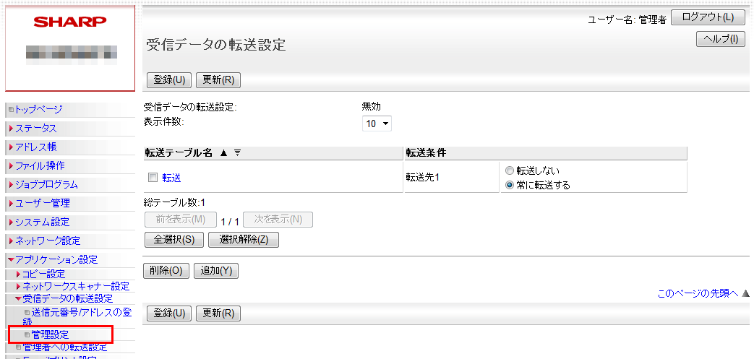Collapse the アプリケーション設定 menu section
Image resolution: width=754 pixels, height=359 pixels.
(56, 259)
